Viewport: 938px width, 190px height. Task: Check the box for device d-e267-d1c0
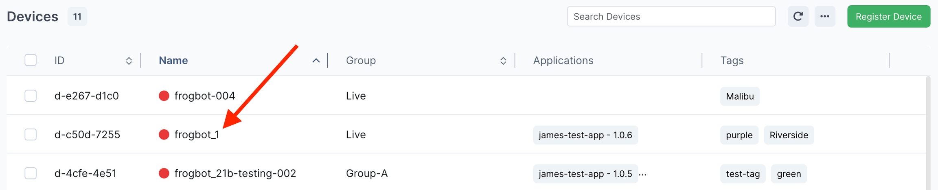point(31,96)
